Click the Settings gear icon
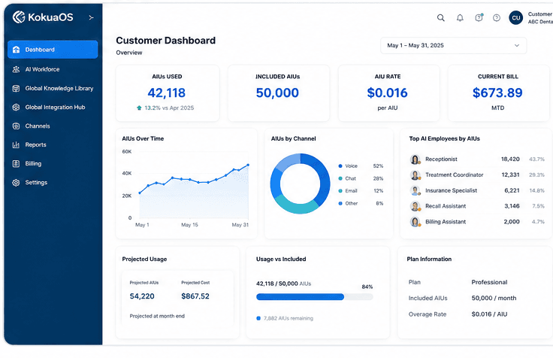553x358 pixels. 16,183
